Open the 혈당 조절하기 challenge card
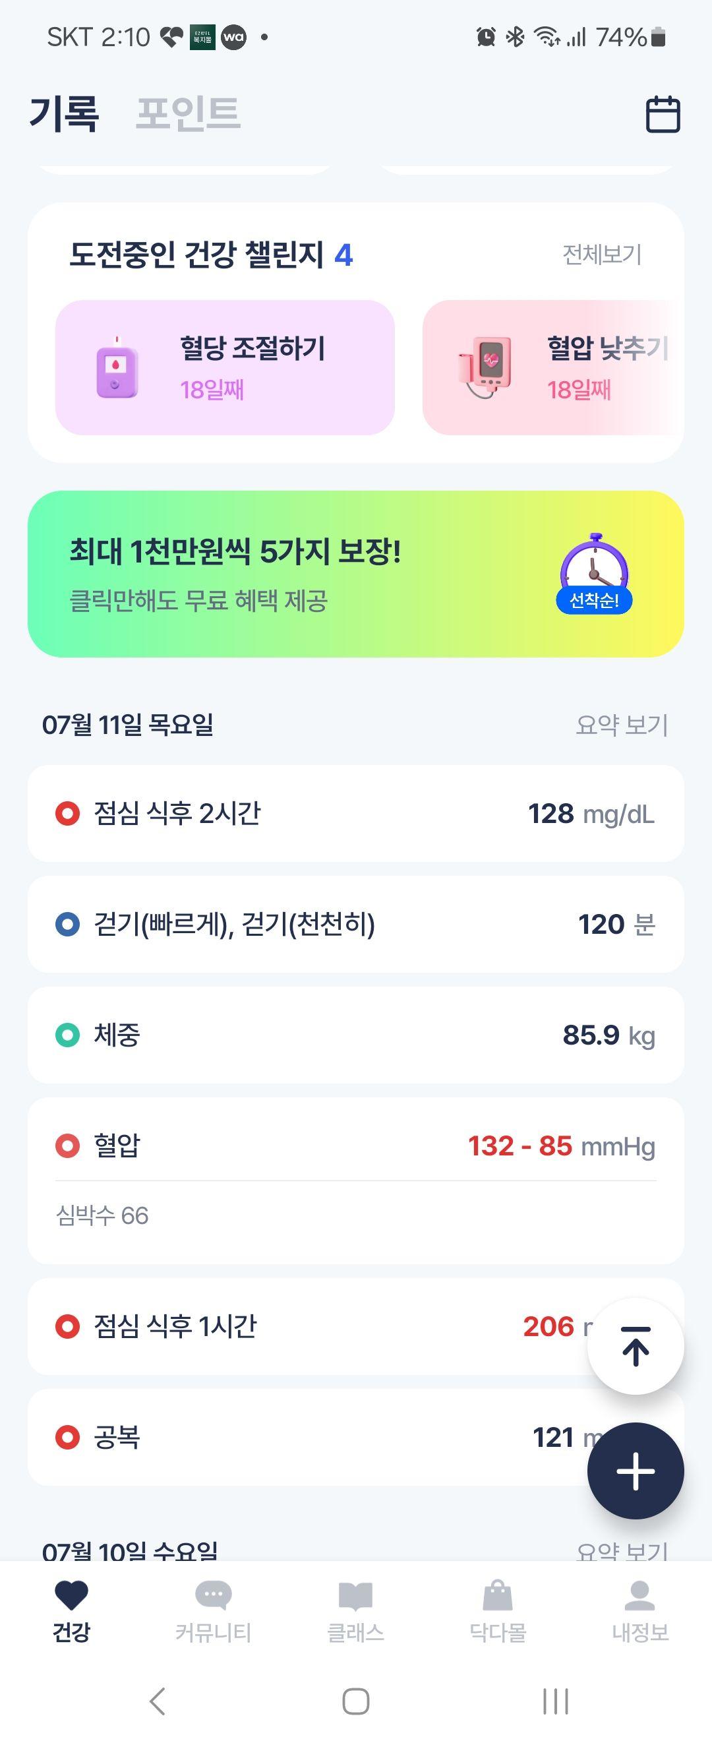Screen dimensions: 712x1741 click(225, 367)
